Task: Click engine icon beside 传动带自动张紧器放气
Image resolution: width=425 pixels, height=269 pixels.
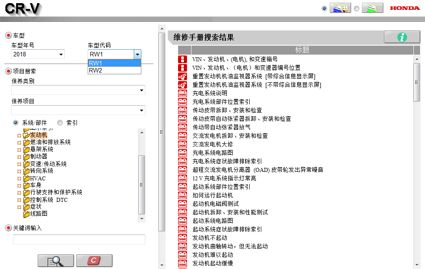Action: pos(183,127)
